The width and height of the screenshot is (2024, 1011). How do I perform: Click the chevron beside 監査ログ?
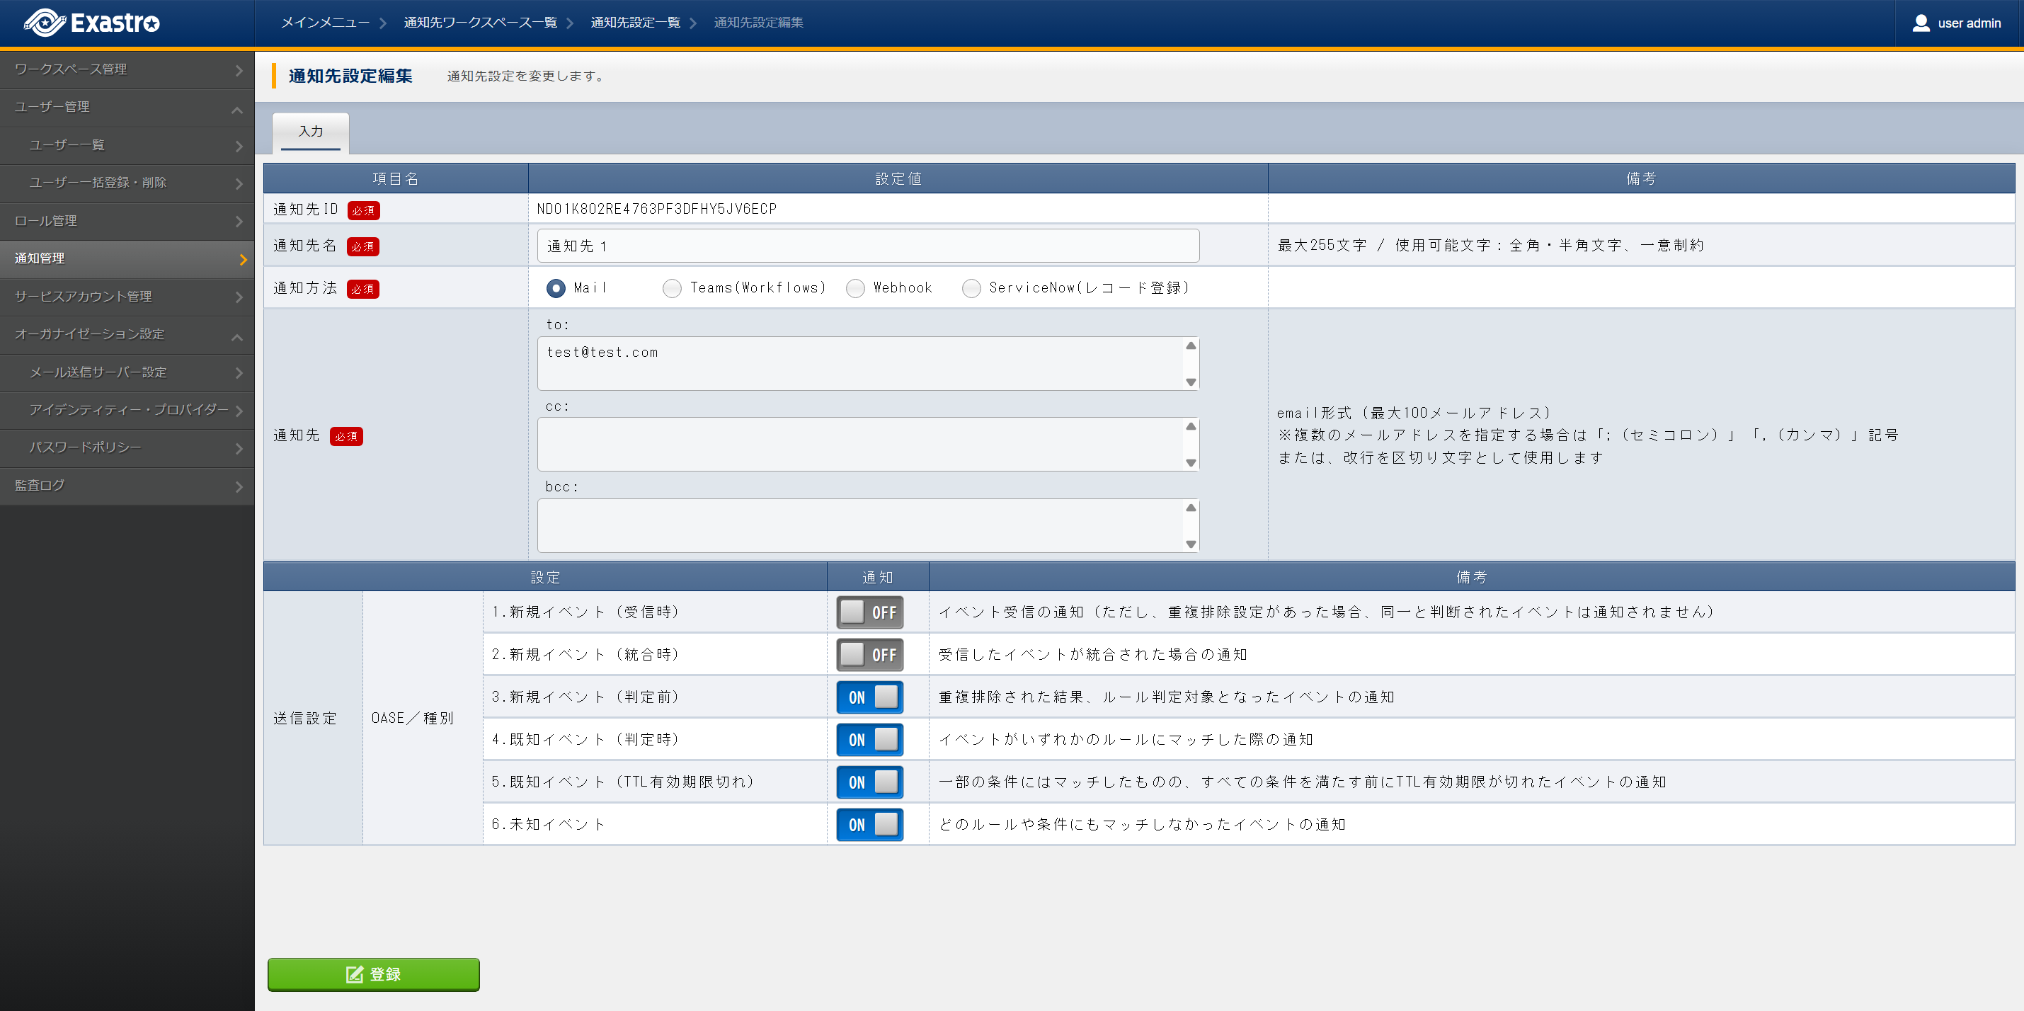[x=239, y=486]
